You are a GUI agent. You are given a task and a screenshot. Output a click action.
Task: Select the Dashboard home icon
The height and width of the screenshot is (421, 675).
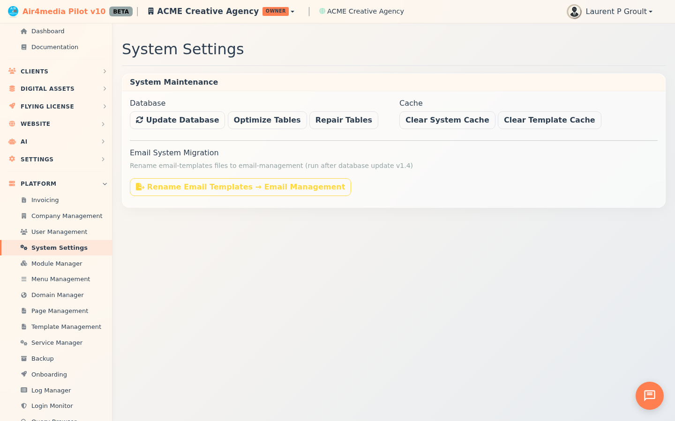pyautogui.click(x=23, y=31)
